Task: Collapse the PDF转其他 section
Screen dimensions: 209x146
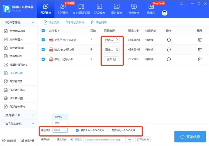Action: 19,23
